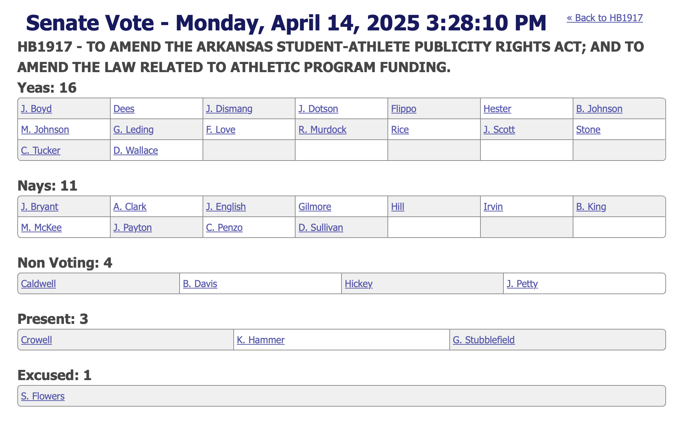Open C. Penzo's link
Screen dimensions: 683x425
pos(224,227)
